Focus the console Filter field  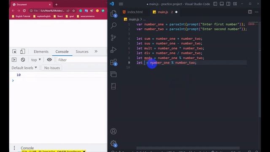(x=82, y=60)
